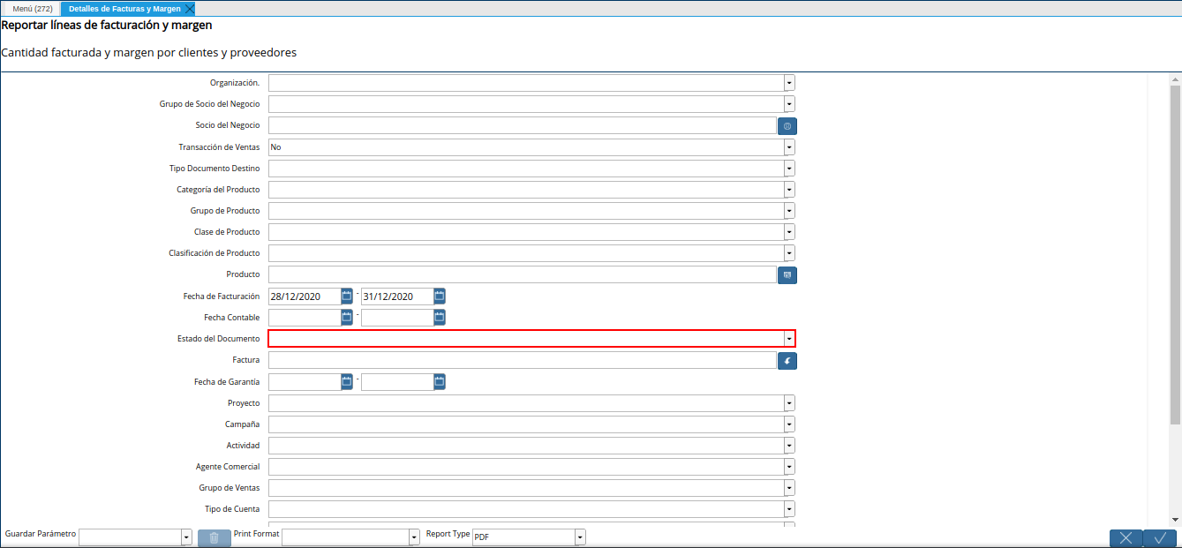Open Factura lookup icon button

point(787,361)
